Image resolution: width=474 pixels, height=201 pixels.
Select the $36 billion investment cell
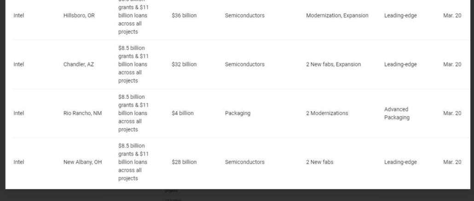click(184, 16)
